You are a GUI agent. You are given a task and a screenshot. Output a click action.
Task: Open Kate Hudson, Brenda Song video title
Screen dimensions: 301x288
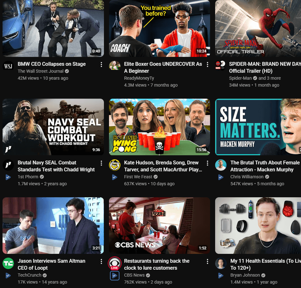(163, 166)
